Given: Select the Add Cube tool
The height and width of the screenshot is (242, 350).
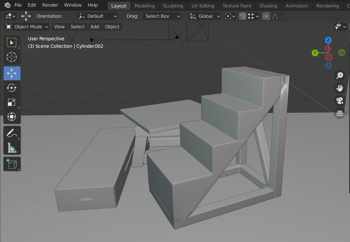Looking at the screenshot, I should pos(12,164).
